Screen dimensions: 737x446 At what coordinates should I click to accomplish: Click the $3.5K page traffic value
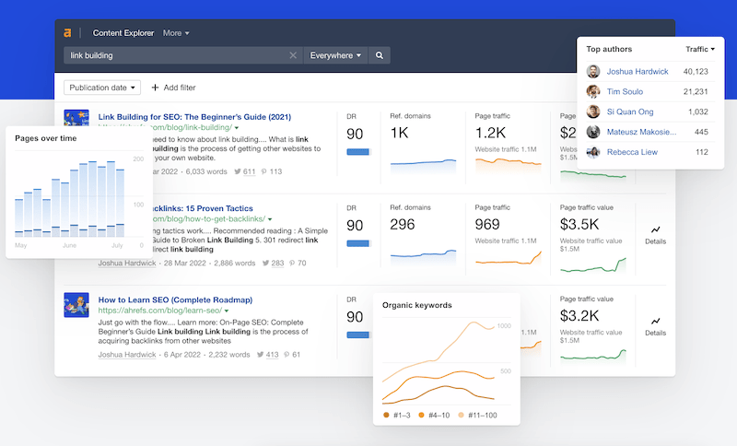click(x=579, y=225)
